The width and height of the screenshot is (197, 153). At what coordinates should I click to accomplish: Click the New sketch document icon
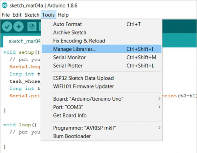tap(32, 27)
